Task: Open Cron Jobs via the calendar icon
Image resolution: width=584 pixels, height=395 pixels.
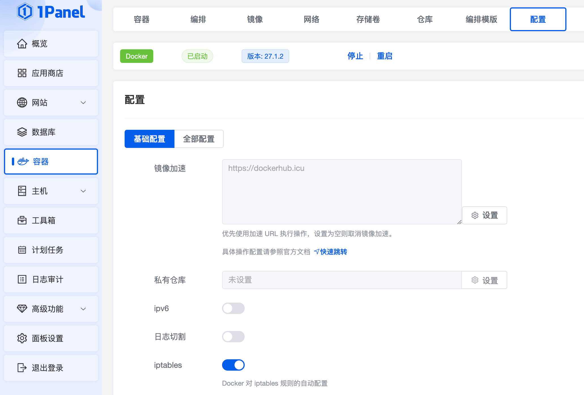Action: click(22, 250)
